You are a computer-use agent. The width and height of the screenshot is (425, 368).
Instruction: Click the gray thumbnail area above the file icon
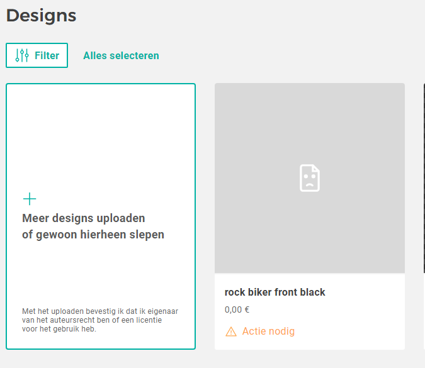(309, 120)
